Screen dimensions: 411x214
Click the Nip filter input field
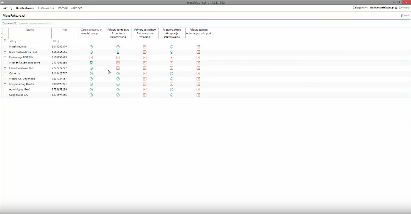coord(65,41)
